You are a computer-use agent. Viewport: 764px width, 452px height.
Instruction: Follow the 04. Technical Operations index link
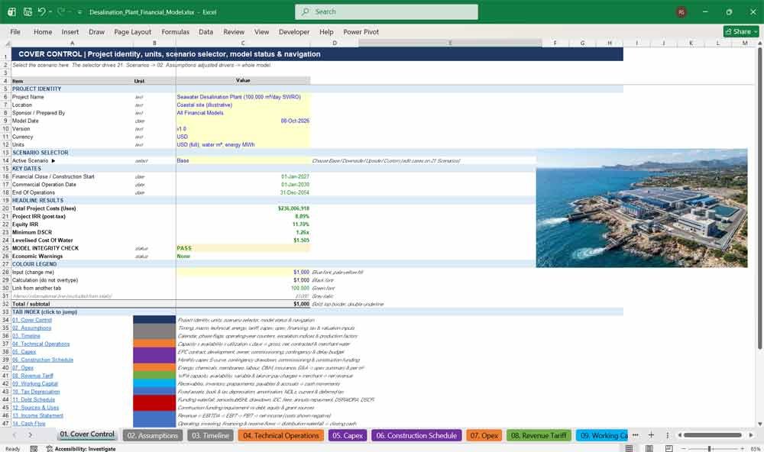coord(41,344)
